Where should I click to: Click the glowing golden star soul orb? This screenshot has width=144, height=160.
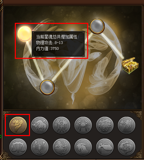[24, 34]
